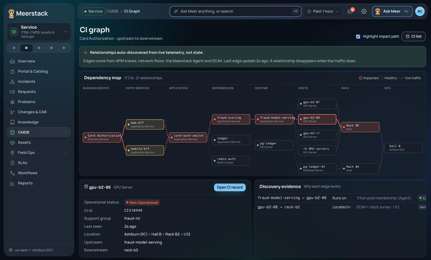The image size is (431, 260).
Task: Select the gpu-b2-07 host node
Action: pos(317,104)
